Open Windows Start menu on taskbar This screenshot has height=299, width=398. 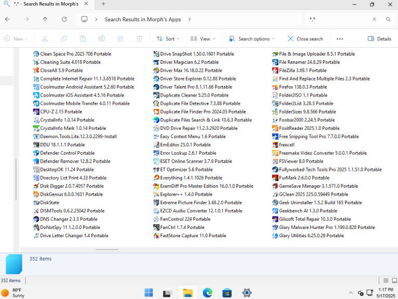coord(149,293)
